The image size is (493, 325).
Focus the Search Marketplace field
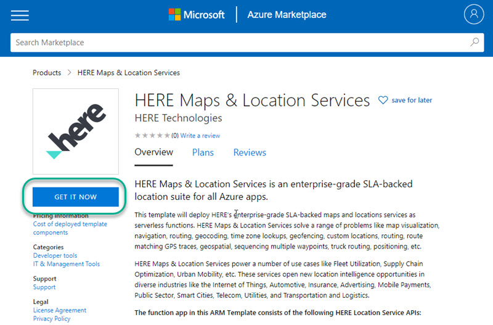pyautogui.click(x=247, y=43)
